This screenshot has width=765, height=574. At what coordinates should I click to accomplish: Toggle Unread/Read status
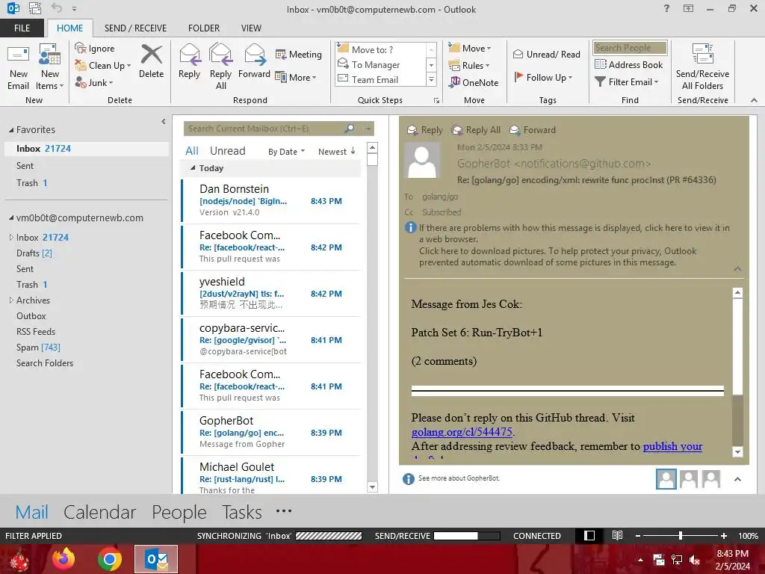pyautogui.click(x=546, y=54)
